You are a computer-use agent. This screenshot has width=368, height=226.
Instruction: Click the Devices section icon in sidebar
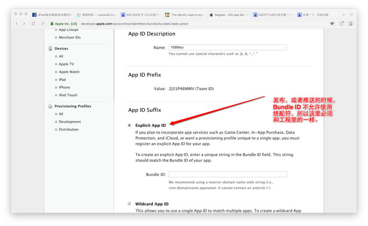[50, 48]
